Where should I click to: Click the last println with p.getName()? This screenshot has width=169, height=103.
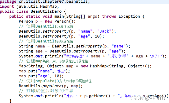tap(94, 96)
